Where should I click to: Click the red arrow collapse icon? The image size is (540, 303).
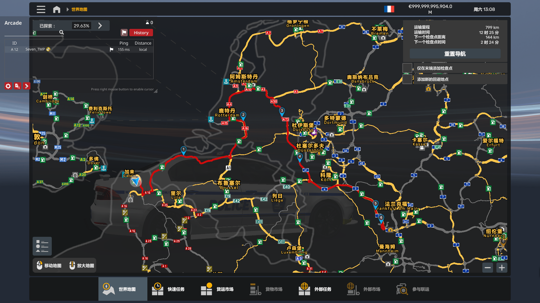26,86
